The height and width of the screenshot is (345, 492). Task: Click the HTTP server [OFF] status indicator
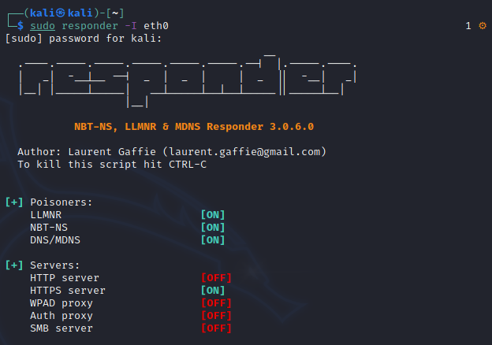point(216,278)
